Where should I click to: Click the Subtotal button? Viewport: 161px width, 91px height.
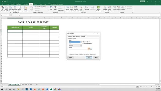coord(123,8)
